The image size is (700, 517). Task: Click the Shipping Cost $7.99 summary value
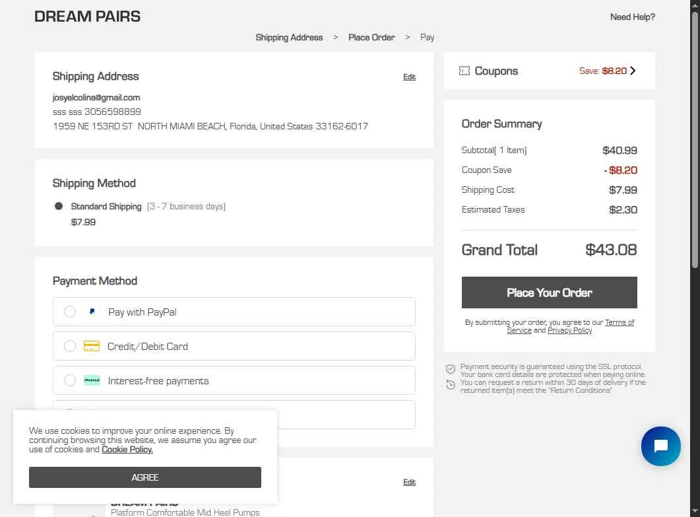point(623,190)
